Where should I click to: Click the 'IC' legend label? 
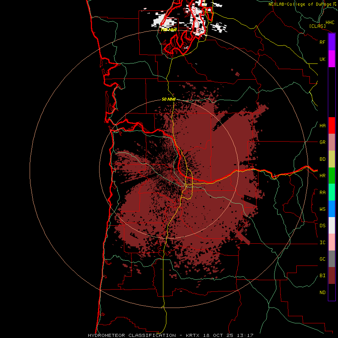pos(322,243)
